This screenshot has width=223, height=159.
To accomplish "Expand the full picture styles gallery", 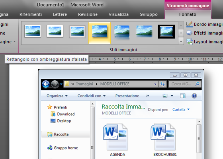I will [181, 41].
